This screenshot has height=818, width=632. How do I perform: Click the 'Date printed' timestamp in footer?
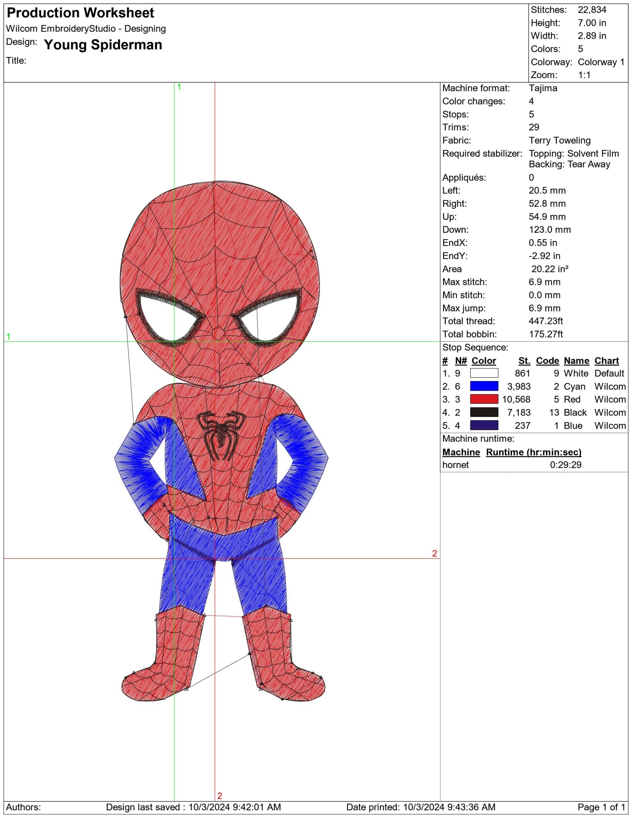coord(421,807)
